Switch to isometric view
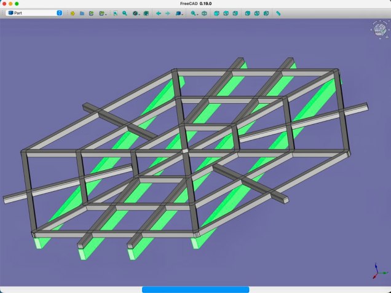 click(x=204, y=13)
